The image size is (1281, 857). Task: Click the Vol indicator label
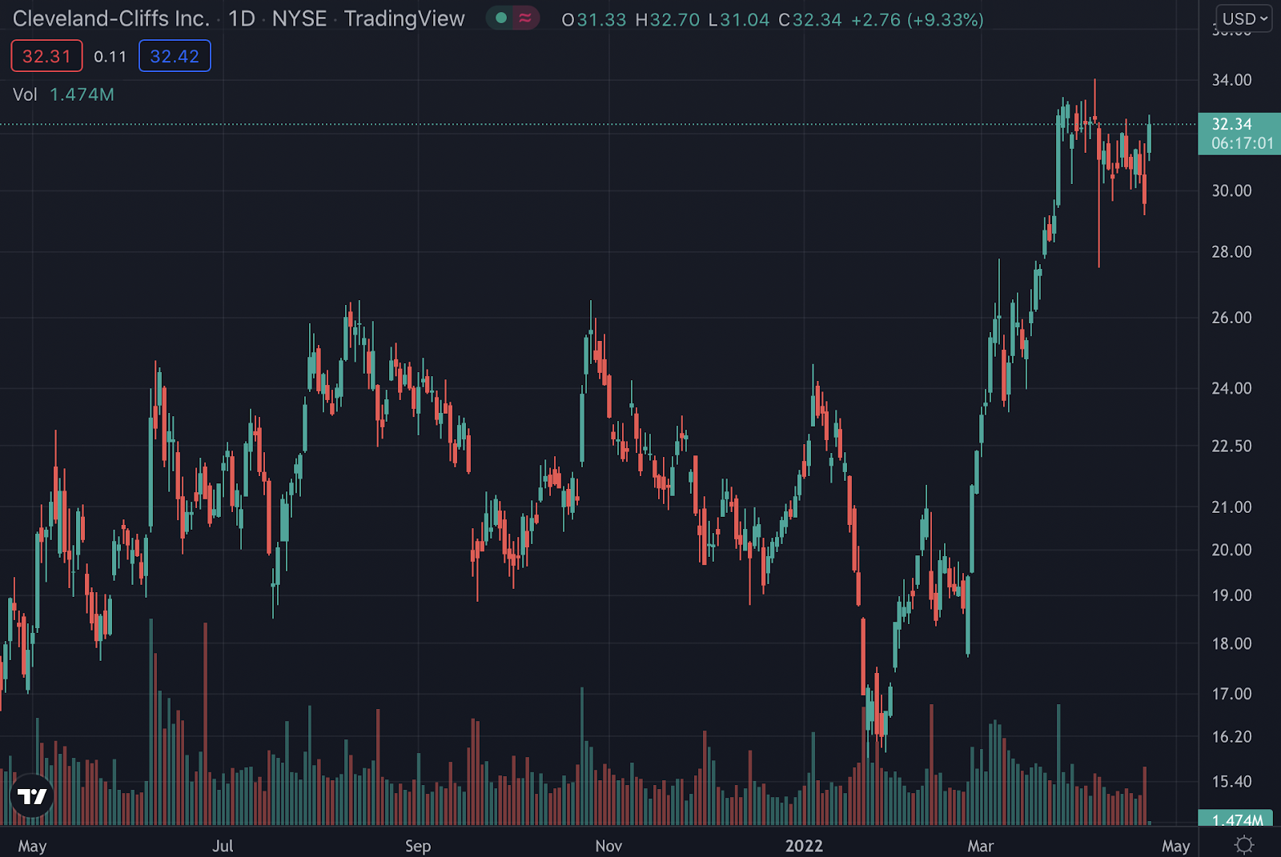click(x=25, y=94)
